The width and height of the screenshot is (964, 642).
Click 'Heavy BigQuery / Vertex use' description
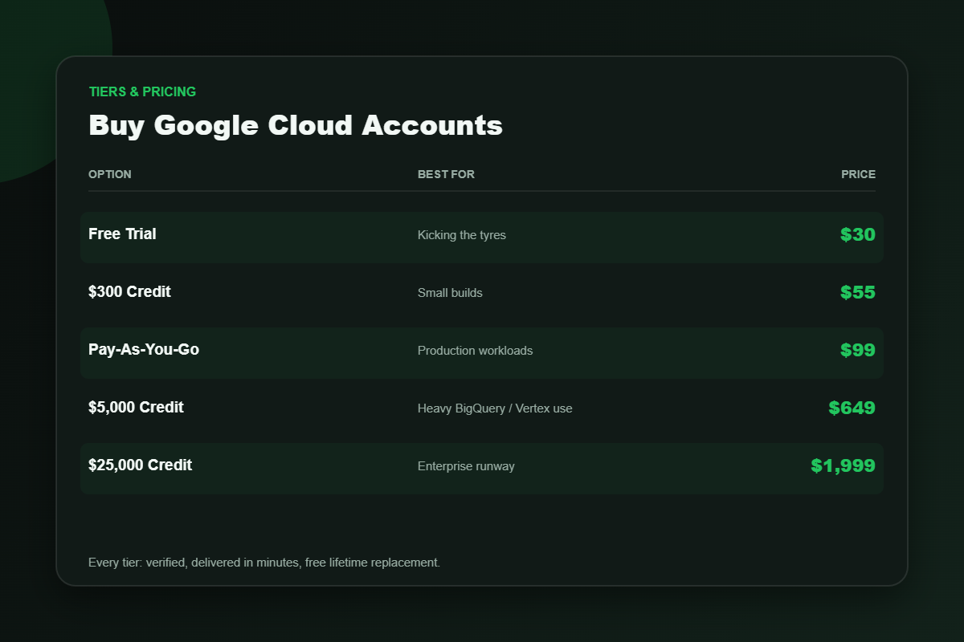[495, 408]
